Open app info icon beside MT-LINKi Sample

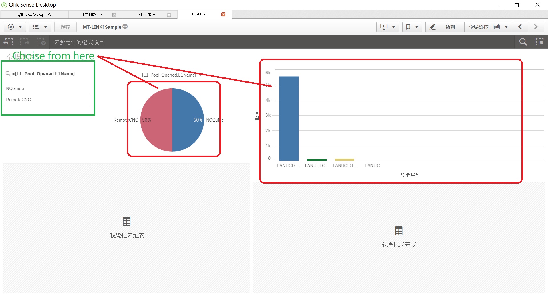[x=125, y=26]
